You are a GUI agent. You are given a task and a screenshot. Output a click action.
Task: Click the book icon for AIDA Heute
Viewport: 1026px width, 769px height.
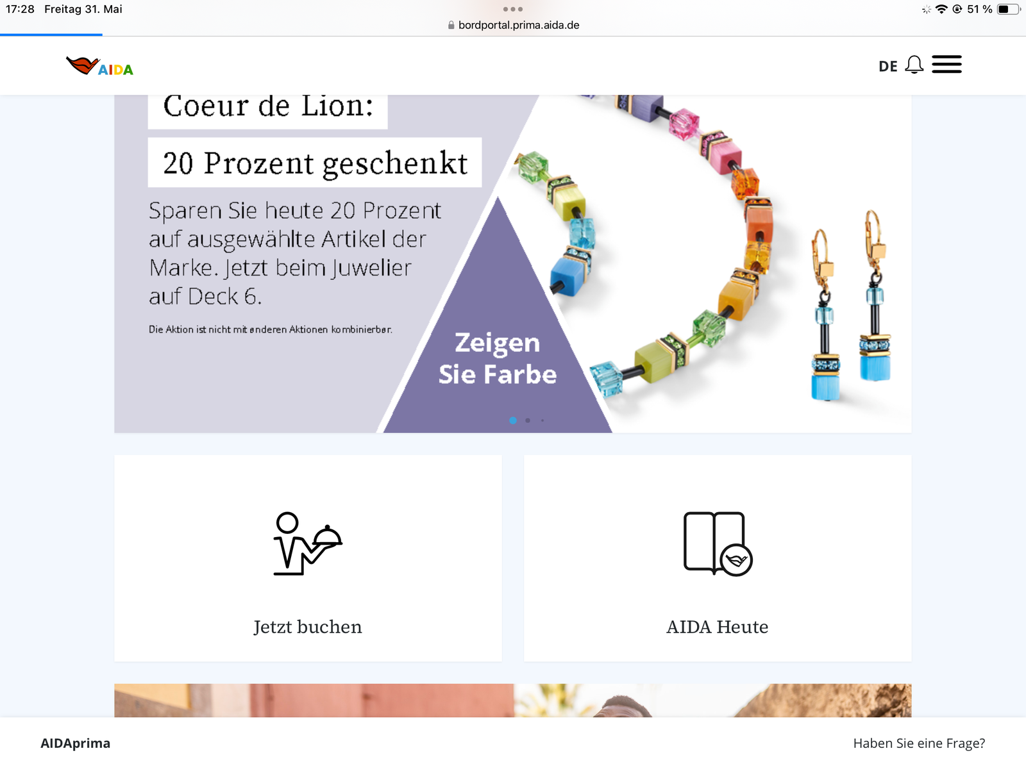point(718,543)
